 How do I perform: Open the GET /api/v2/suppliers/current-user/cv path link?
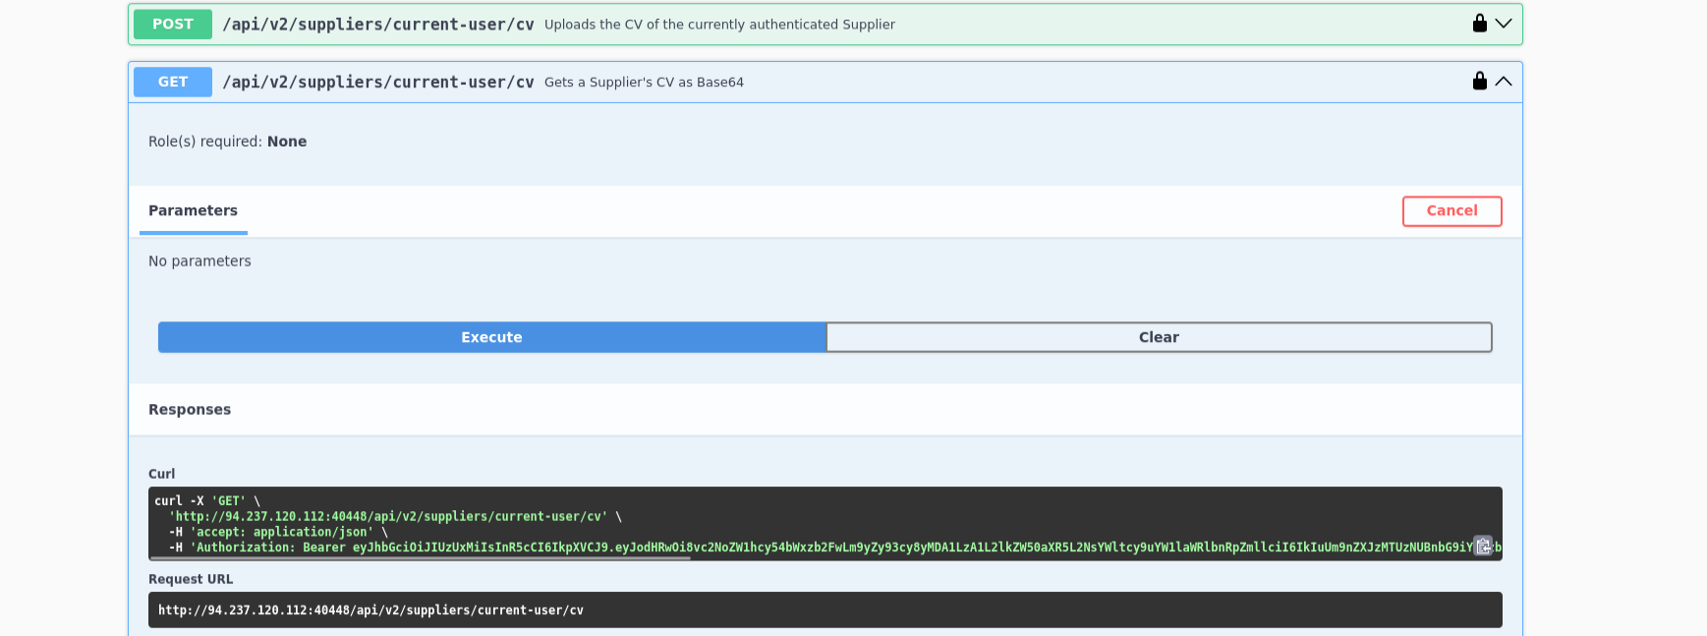[378, 83]
